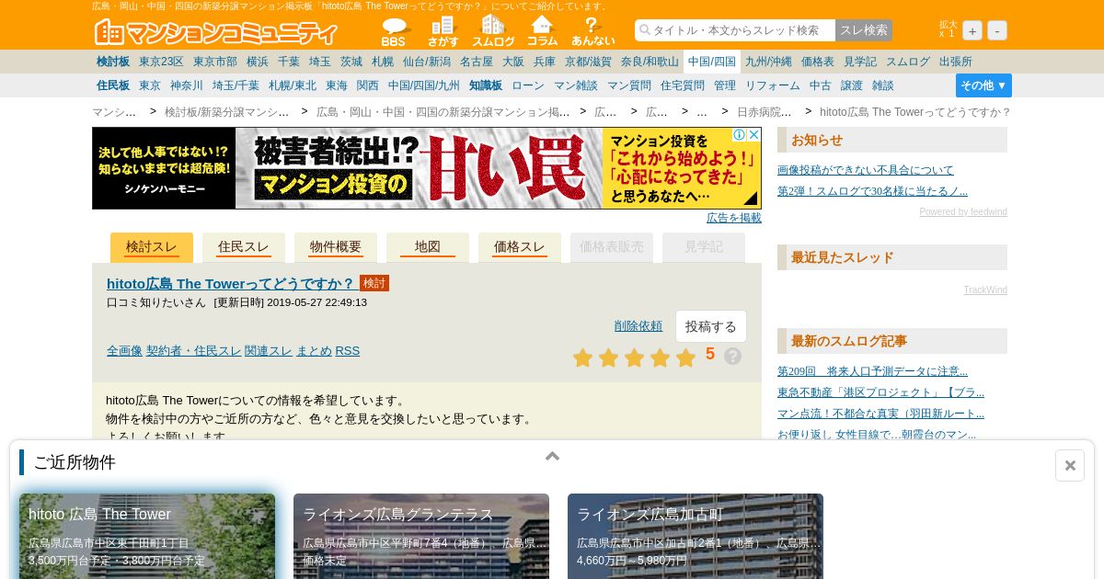The image size is (1104, 579).
Task: Open the まとめ link
Action: point(314,350)
